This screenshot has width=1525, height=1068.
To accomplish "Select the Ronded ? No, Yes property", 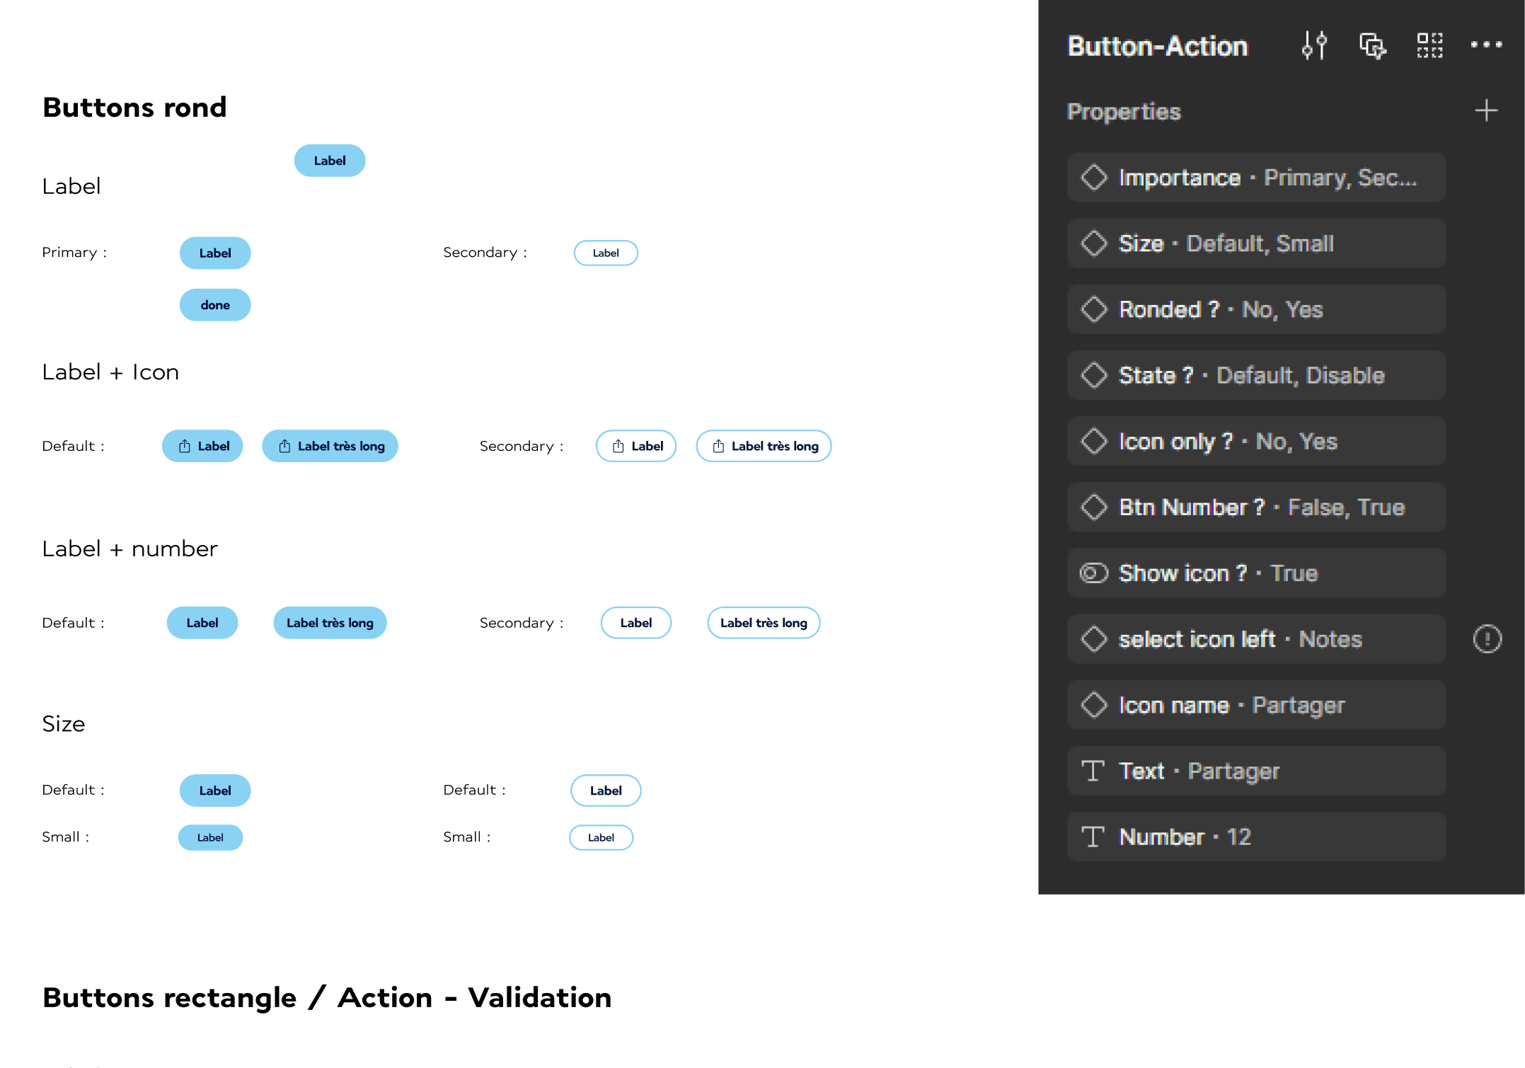I will click(1256, 309).
